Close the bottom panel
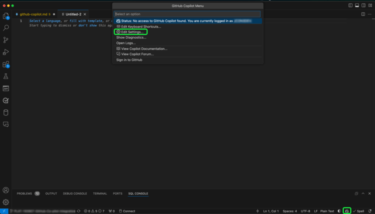This screenshot has height=214, width=375. click(x=369, y=193)
